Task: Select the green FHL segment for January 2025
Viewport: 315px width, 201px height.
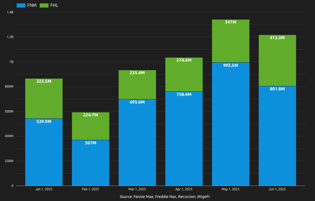Action: coord(44,99)
